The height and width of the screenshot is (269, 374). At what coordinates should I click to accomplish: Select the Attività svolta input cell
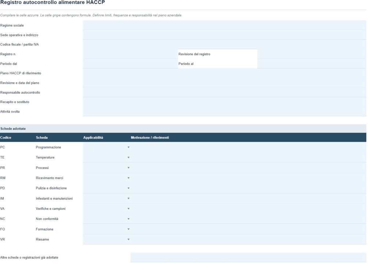pyautogui.click(x=225, y=111)
